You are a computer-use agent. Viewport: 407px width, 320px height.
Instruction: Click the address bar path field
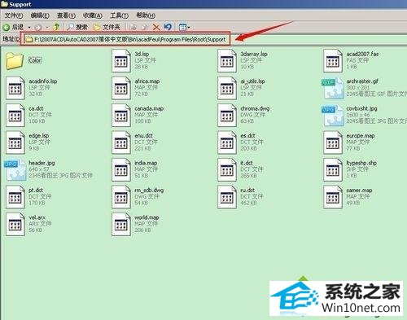pos(125,39)
